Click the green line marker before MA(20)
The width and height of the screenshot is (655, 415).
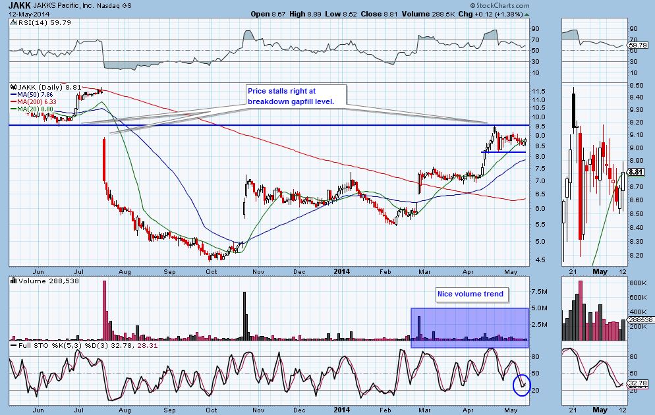(14, 109)
